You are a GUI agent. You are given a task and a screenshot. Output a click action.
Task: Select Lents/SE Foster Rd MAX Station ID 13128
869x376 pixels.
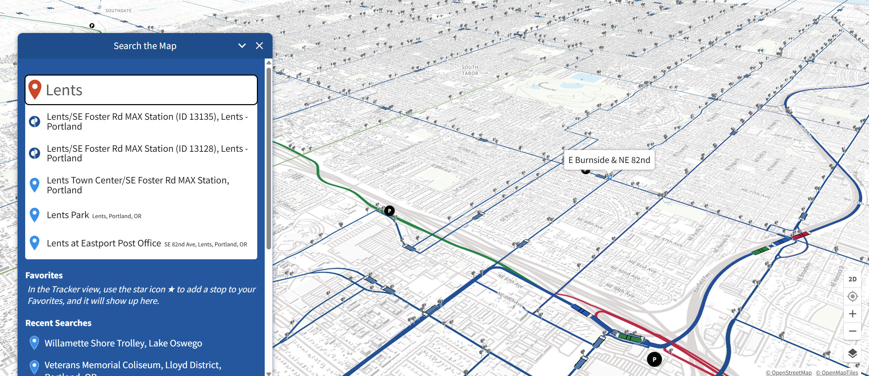pos(147,153)
